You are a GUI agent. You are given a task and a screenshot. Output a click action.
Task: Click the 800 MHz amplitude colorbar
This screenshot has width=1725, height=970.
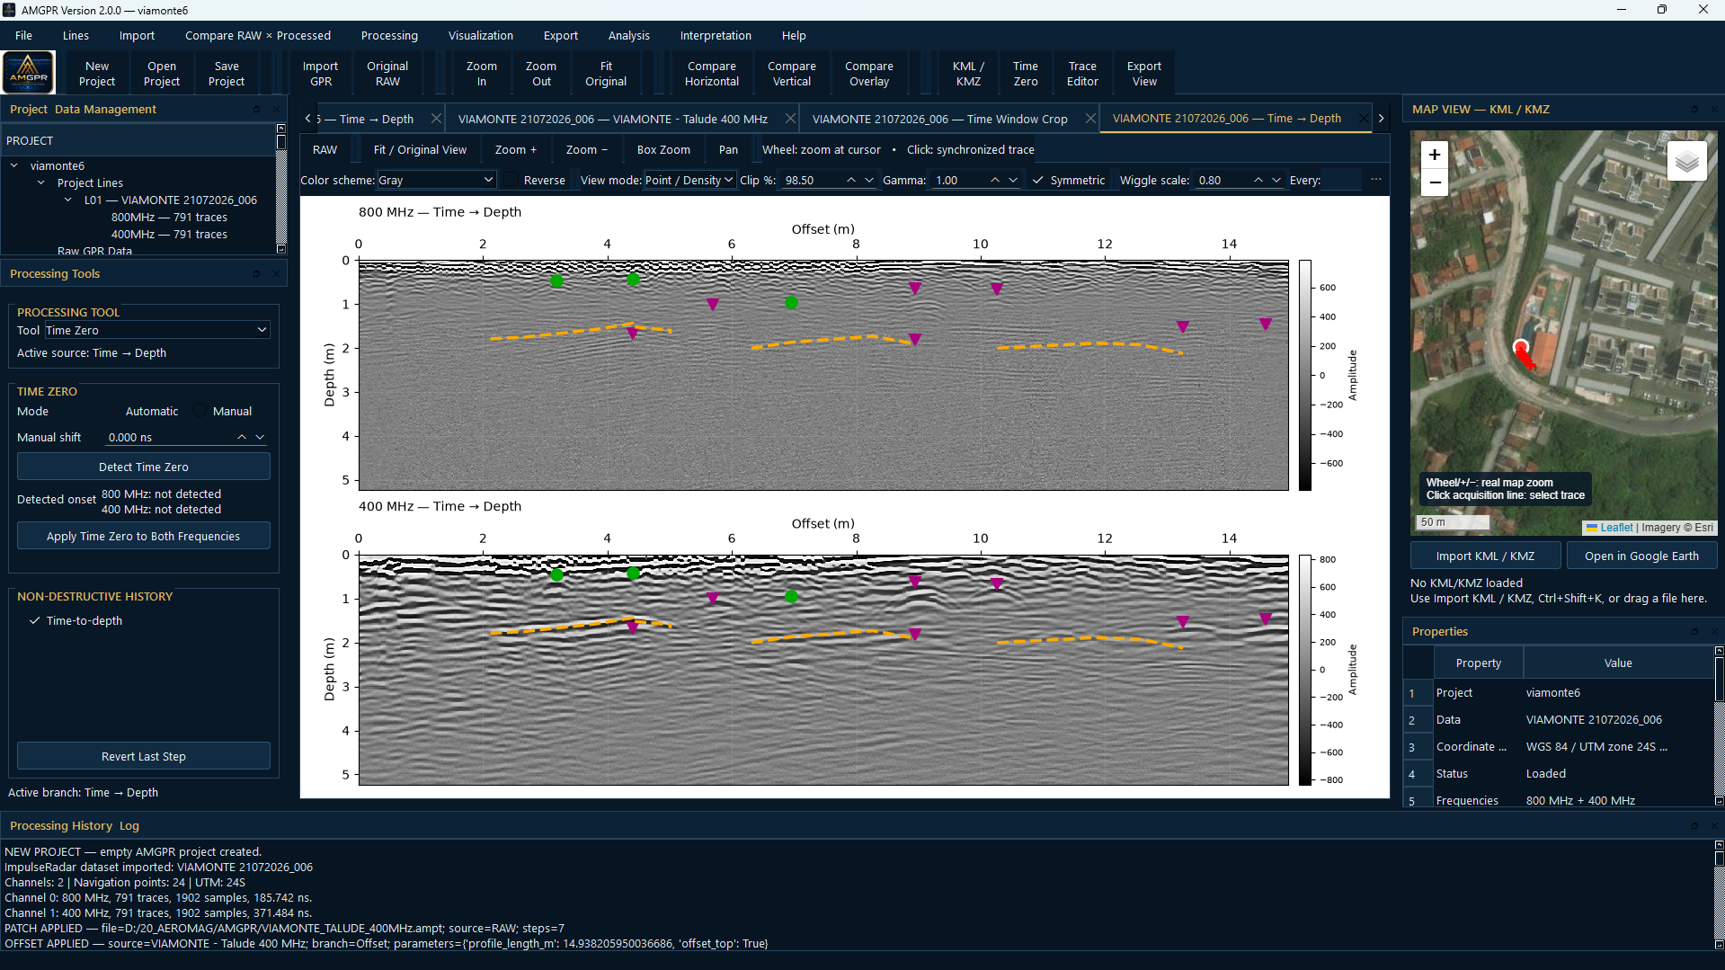pyautogui.click(x=1304, y=375)
